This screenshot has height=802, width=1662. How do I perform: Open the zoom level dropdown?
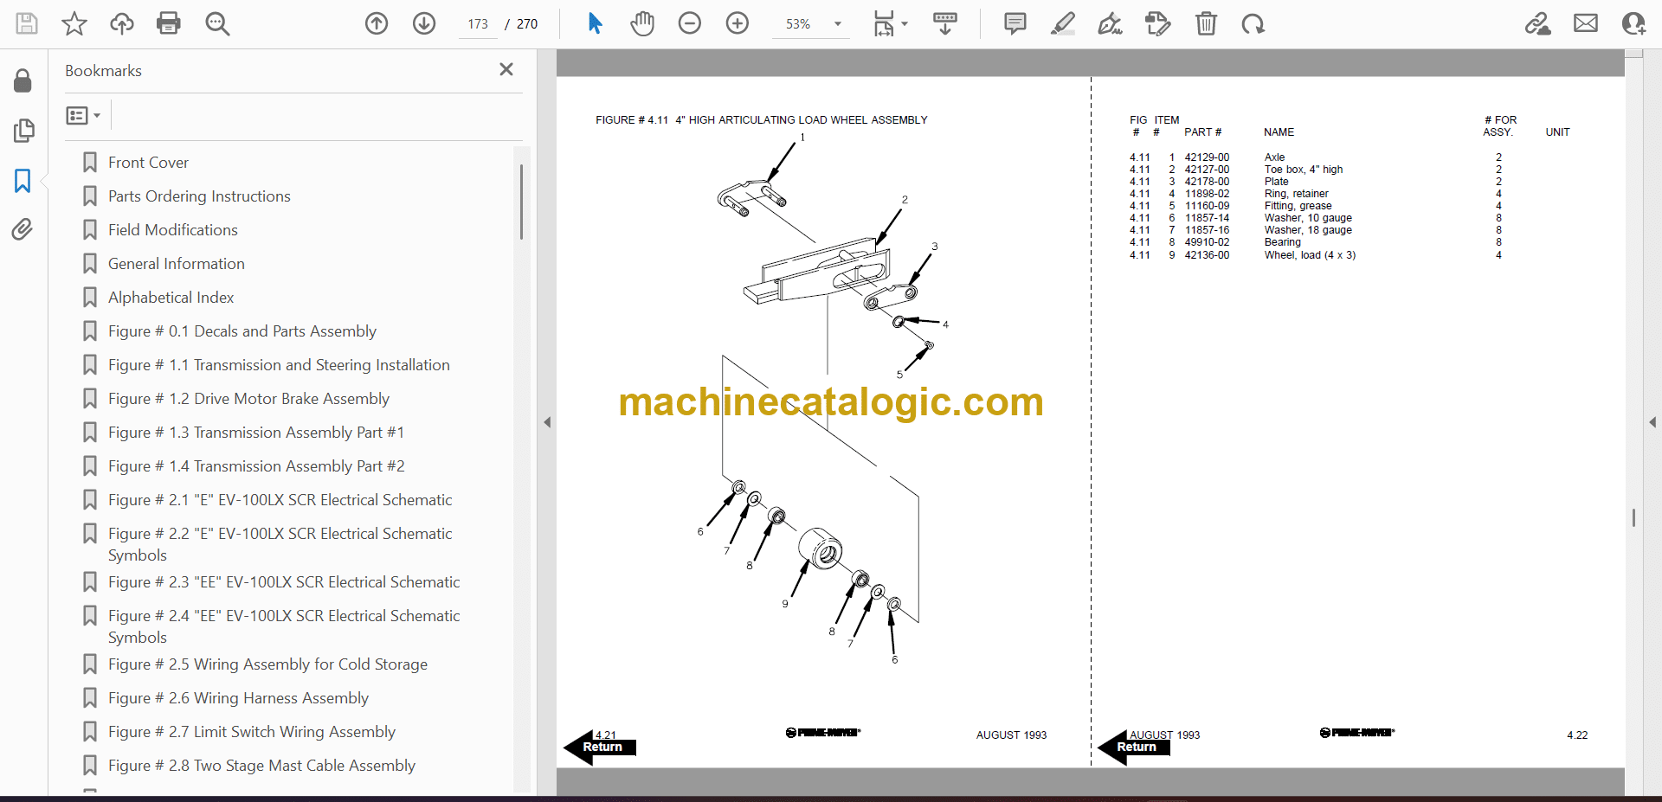[837, 24]
